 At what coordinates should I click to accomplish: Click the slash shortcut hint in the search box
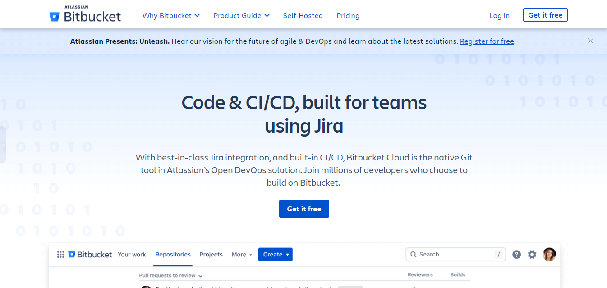click(499, 255)
